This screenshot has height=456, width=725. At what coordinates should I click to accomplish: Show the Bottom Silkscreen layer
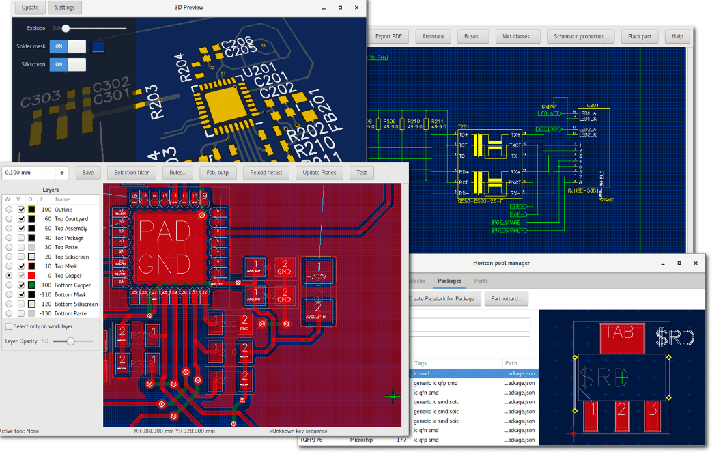coord(21,304)
